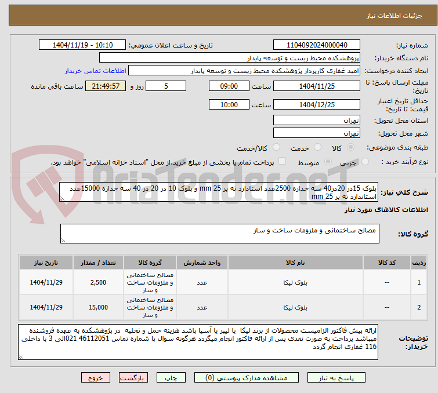
Task: Toggle the Islamic treasury payment checkbox
Action: coord(283,161)
